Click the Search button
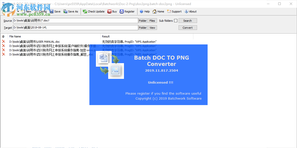Screen dimensions: 297x148 pyautogui.click(x=188, y=20)
